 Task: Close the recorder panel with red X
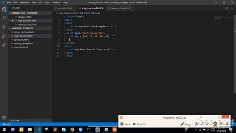(x=225, y=117)
